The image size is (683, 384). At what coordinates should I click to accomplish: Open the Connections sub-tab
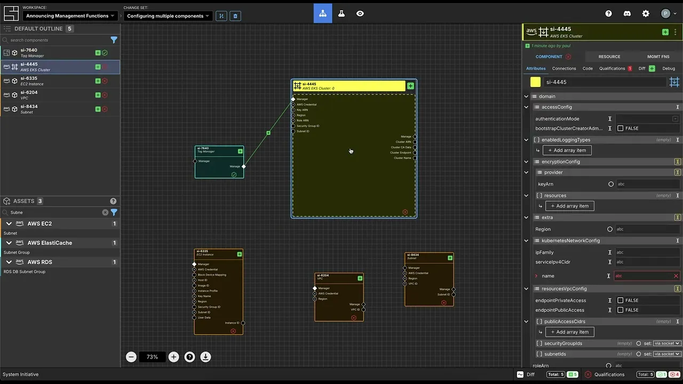click(563, 68)
